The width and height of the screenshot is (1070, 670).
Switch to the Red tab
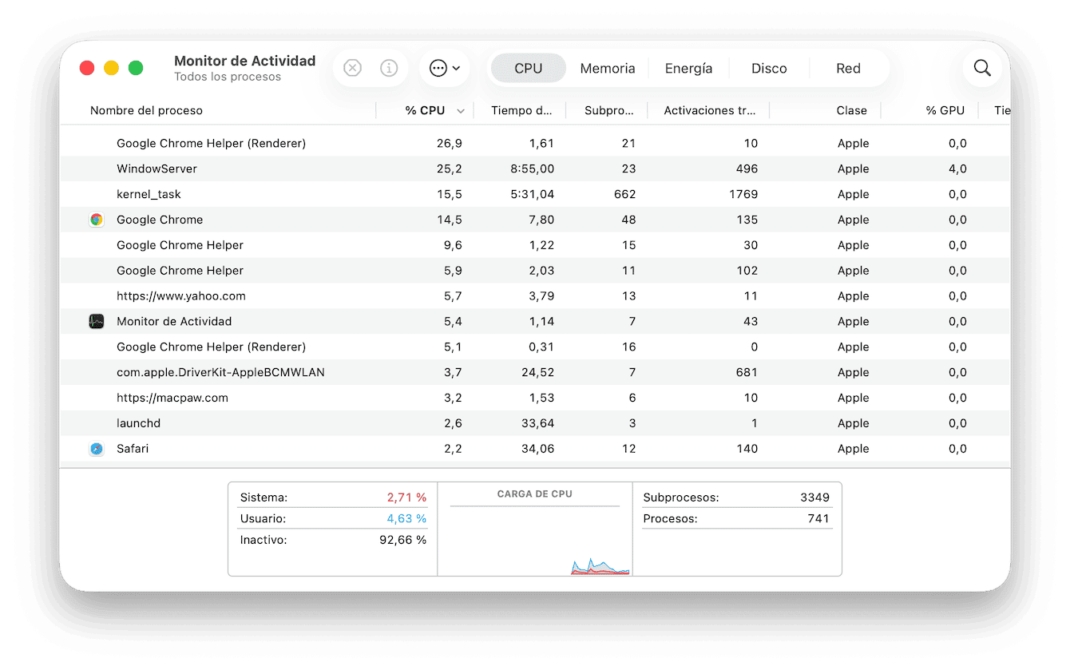tap(848, 68)
